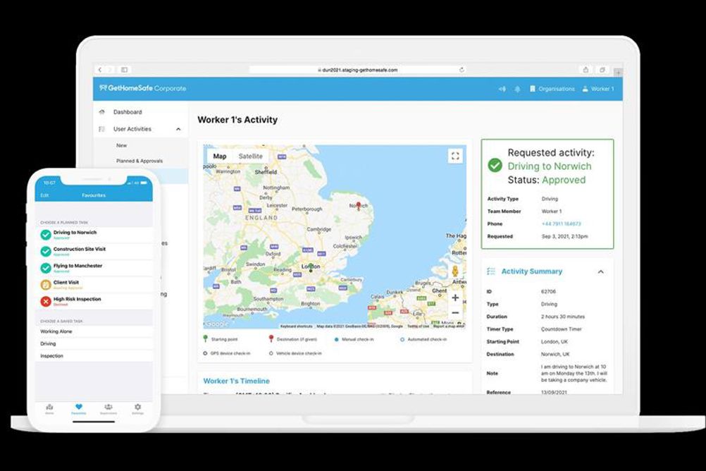
Task: Click the worker phone number link
Action: pyautogui.click(x=561, y=224)
